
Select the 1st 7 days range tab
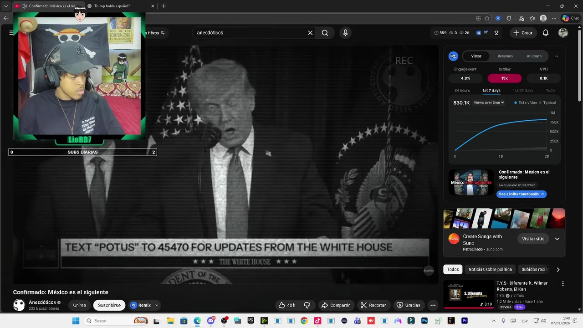coord(491,90)
